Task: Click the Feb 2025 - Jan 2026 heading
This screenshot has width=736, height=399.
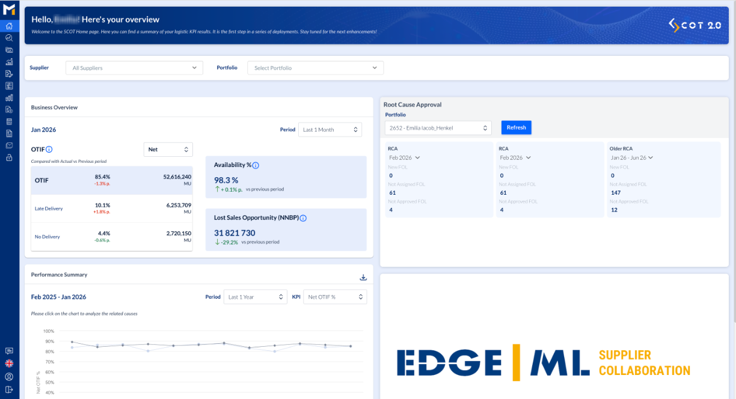Action: (58, 297)
